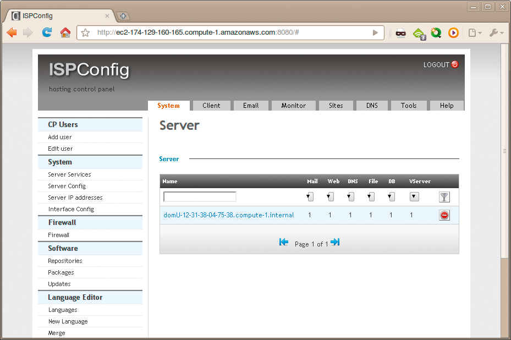This screenshot has height=340, width=511.
Task: Click the Name filter input field
Action: [x=200, y=196]
